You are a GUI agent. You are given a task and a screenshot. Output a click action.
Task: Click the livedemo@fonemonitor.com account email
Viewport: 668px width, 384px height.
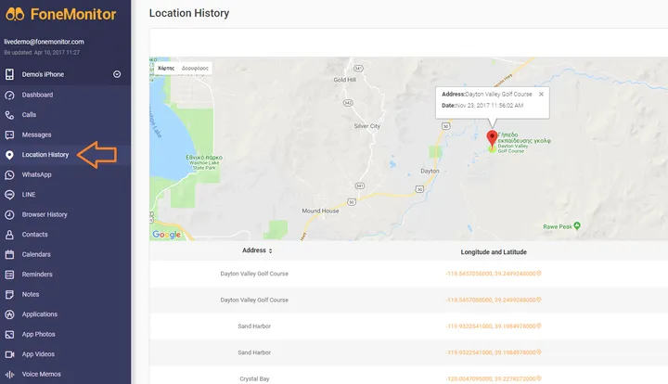pyautogui.click(x=44, y=42)
